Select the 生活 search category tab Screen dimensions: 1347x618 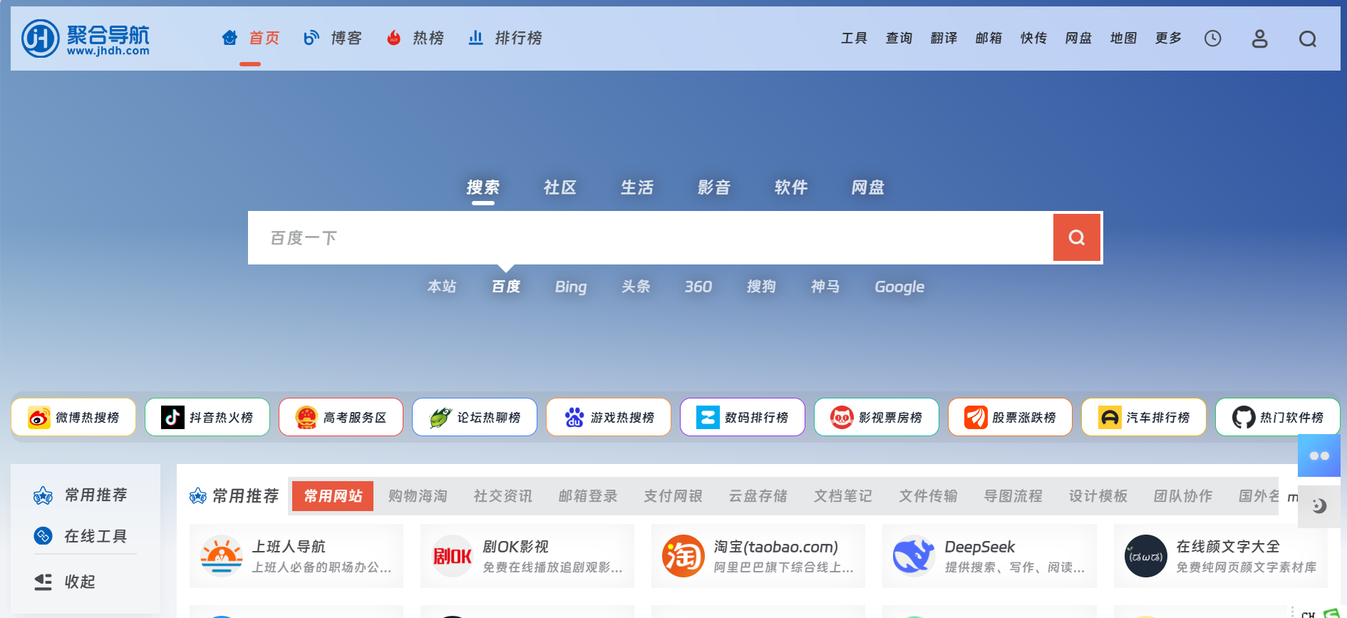[636, 187]
